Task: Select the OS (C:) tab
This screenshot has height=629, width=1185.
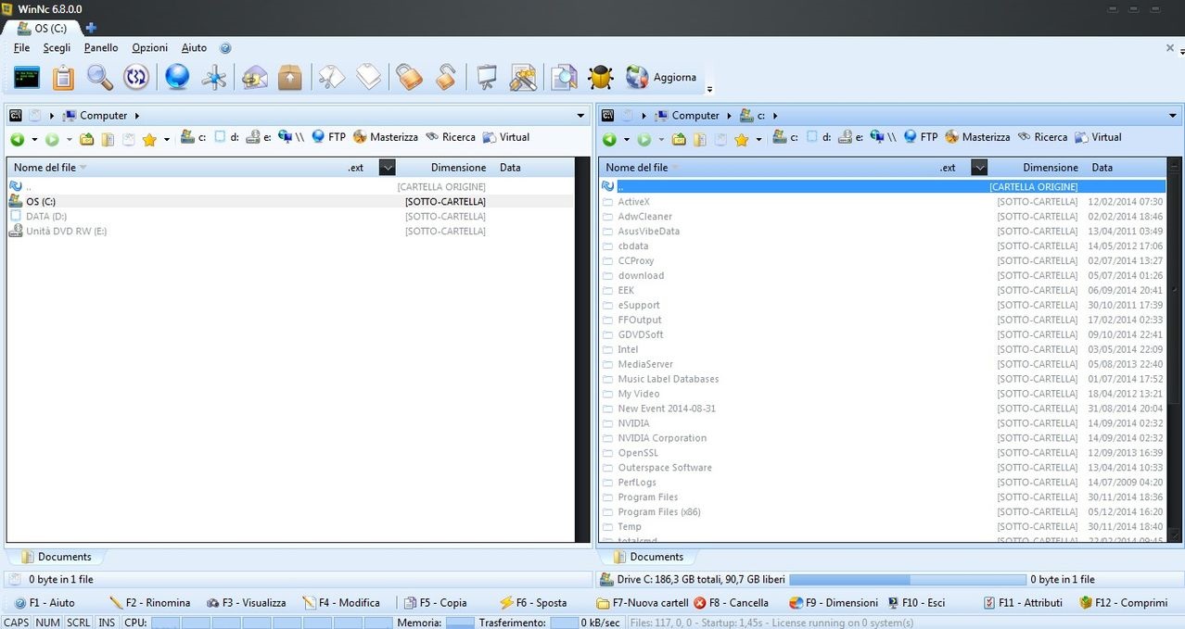Action: point(42,28)
